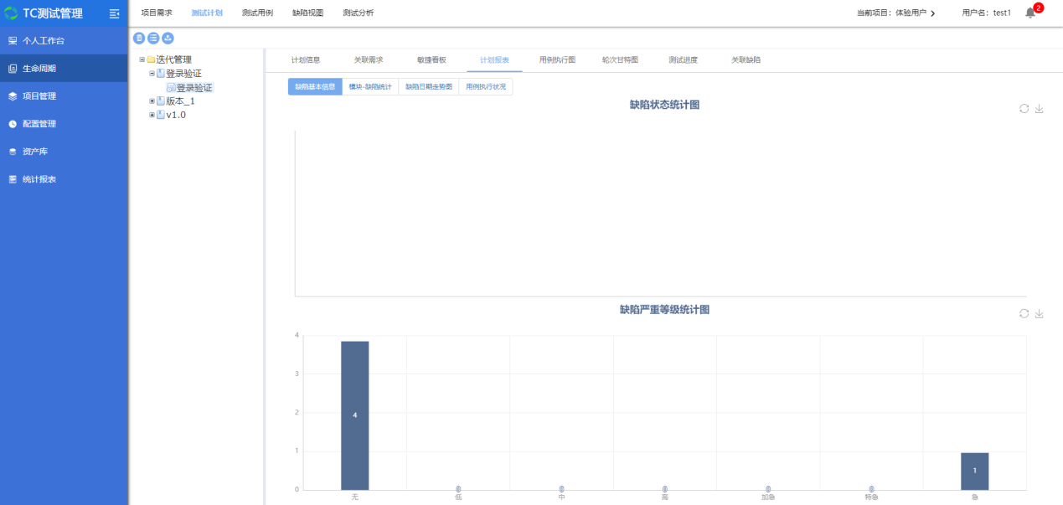This screenshot has width=1063, height=505.
Task: Click the blue list icon above tree
Action: 153,38
